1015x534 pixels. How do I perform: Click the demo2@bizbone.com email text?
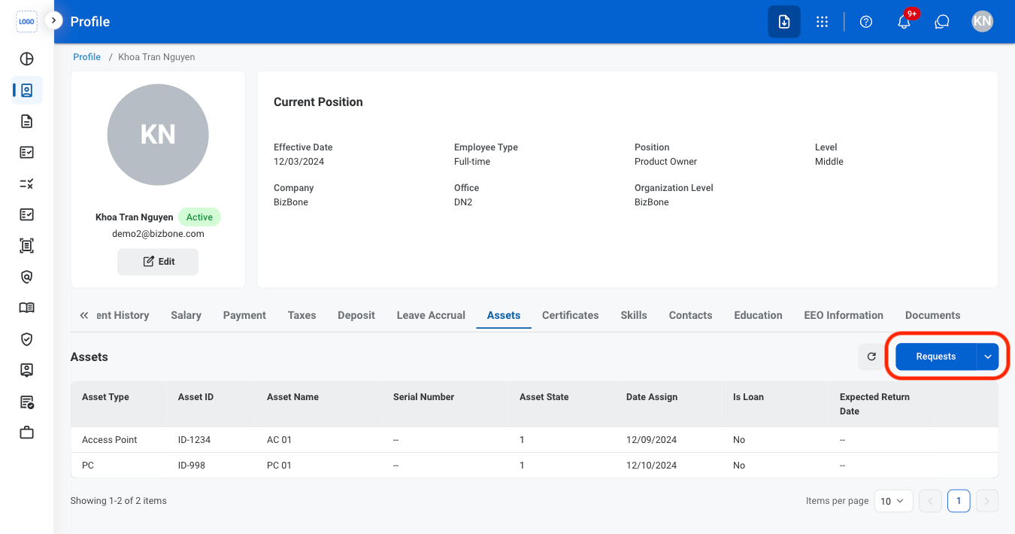tap(158, 234)
